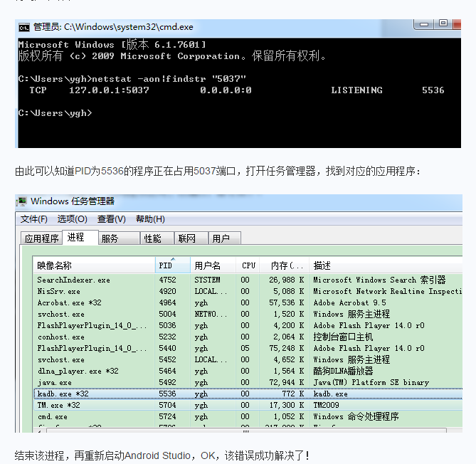Viewport: 476px width, 464px height.
Task: Select the java.exe process row
Action: pyautogui.click(x=248, y=382)
